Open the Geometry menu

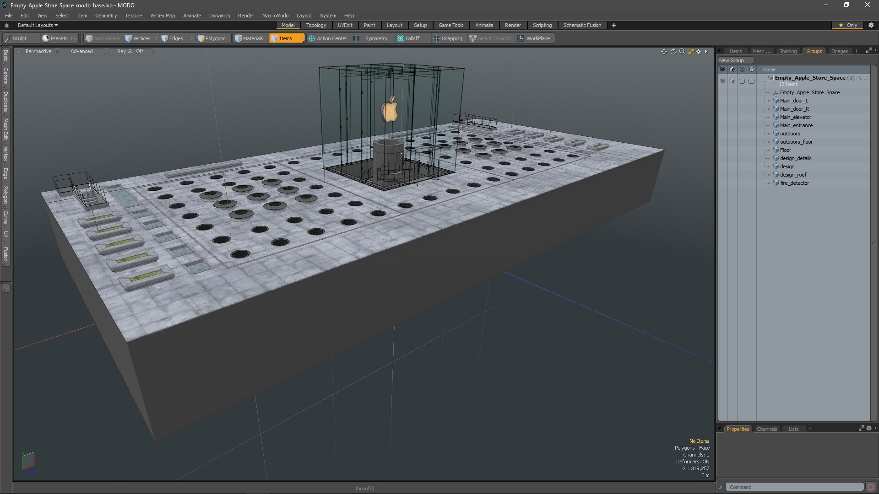pyautogui.click(x=105, y=15)
